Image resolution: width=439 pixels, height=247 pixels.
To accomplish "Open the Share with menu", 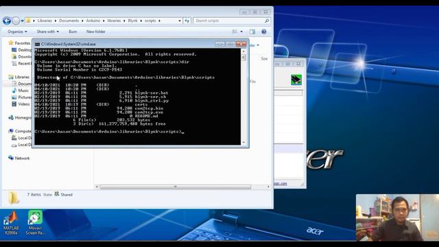I will [x=48, y=32].
